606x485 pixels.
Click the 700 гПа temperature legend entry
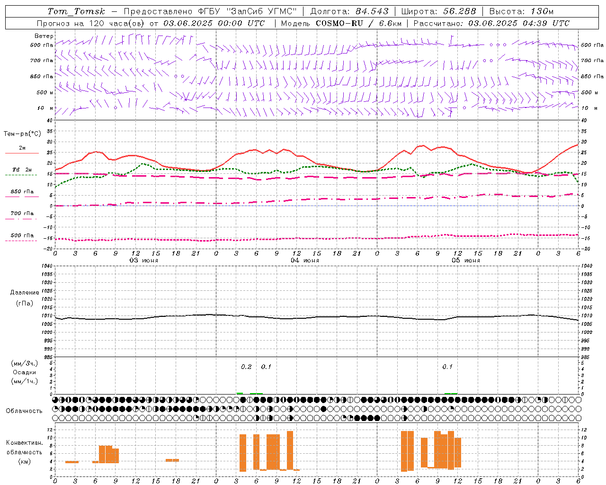22,214
